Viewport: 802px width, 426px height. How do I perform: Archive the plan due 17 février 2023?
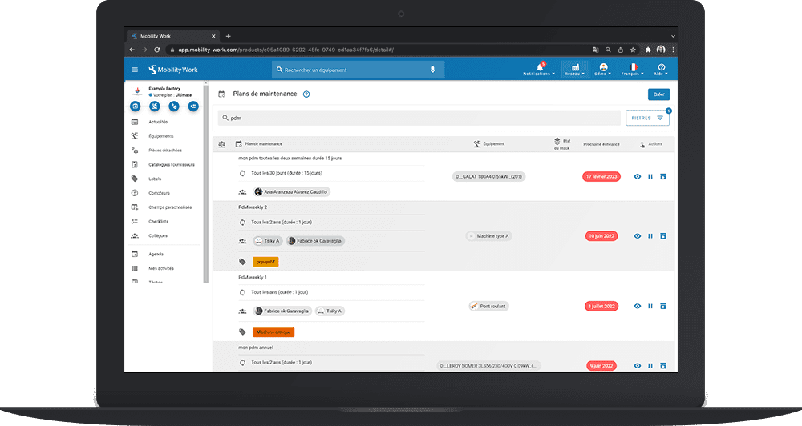(x=663, y=177)
